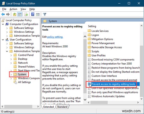Click the User Configuration icon

click(x=7, y=40)
